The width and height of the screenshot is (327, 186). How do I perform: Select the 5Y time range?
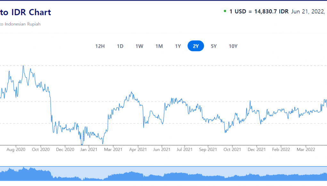(x=214, y=46)
